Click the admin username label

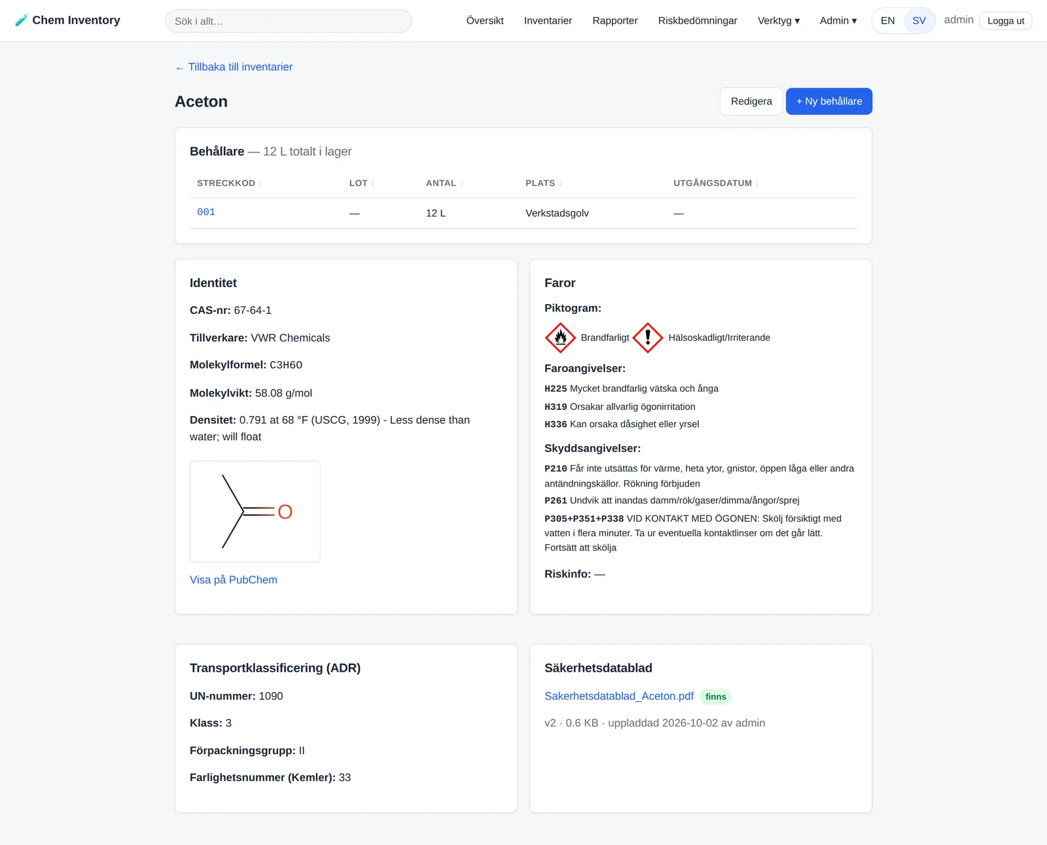click(959, 20)
